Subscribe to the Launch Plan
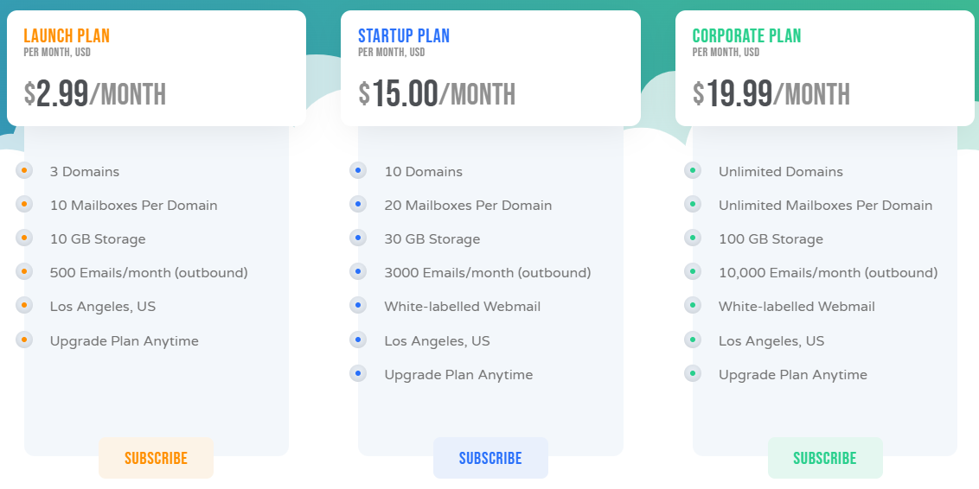The image size is (979, 489). point(156,458)
